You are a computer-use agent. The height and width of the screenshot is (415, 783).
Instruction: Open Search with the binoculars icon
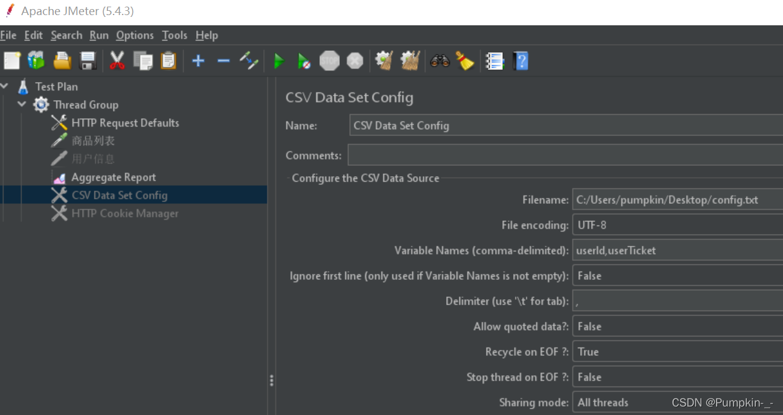[439, 60]
